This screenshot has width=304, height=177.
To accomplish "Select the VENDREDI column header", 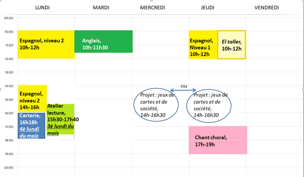I will click(x=267, y=8).
